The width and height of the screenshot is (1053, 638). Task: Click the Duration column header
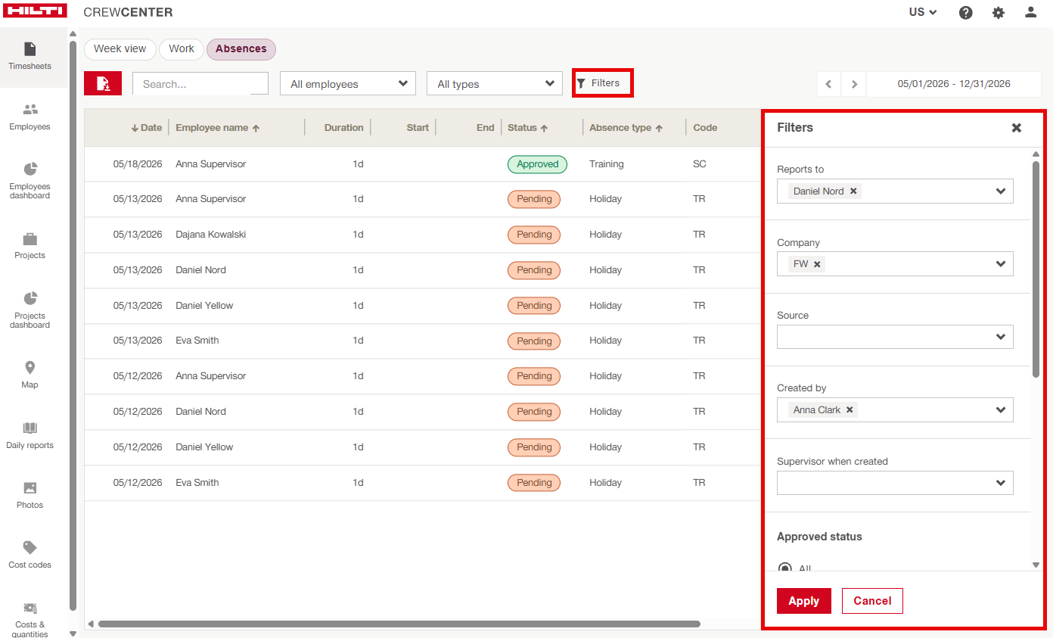coord(343,128)
